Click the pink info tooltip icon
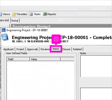 [56, 39]
